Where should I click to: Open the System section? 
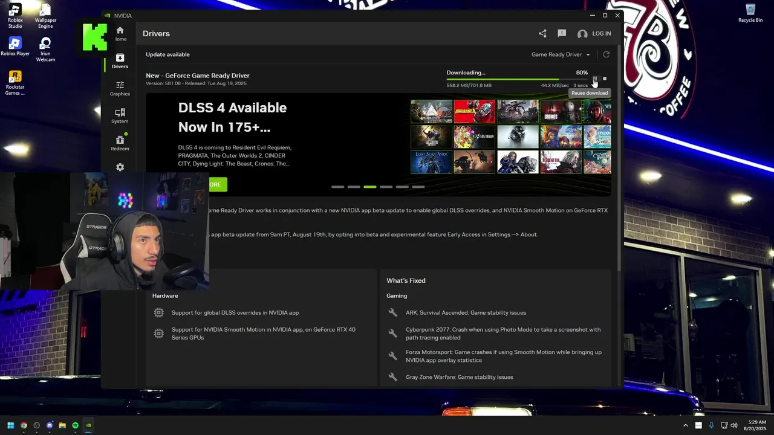coord(120,115)
